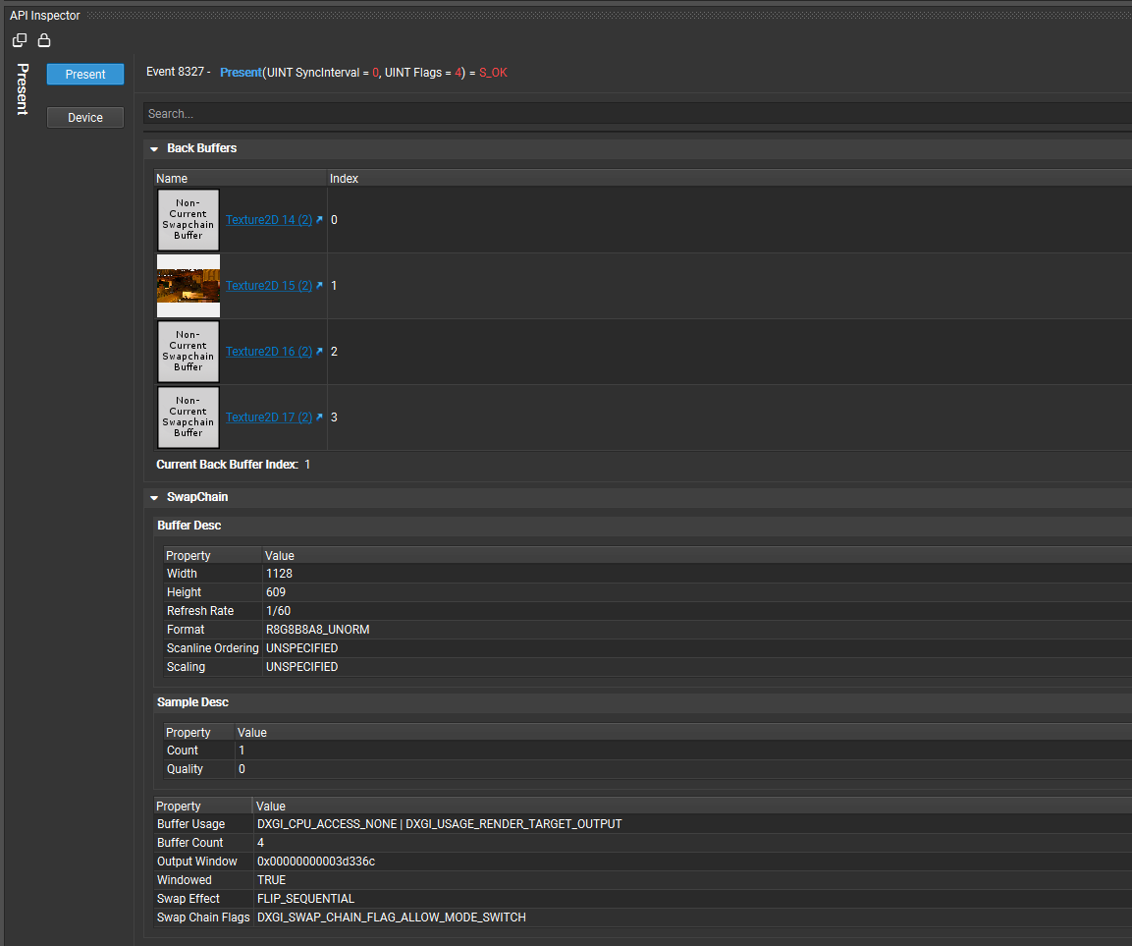
Task: Open the Texture2D 15 (2) link
Action: click(269, 285)
